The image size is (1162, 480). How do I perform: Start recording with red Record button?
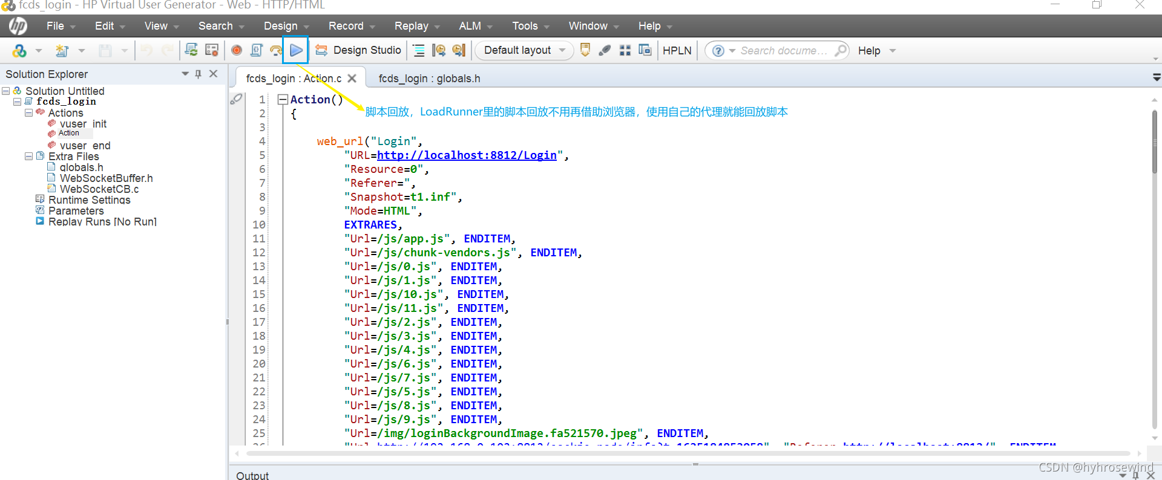237,50
